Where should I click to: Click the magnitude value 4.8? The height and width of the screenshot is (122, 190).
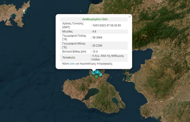(95, 32)
